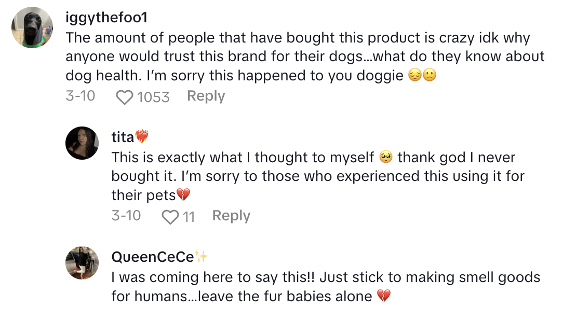Click the 3-10 date under tita's reply
The height and width of the screenshot is (309, 563).
point(126,216)
